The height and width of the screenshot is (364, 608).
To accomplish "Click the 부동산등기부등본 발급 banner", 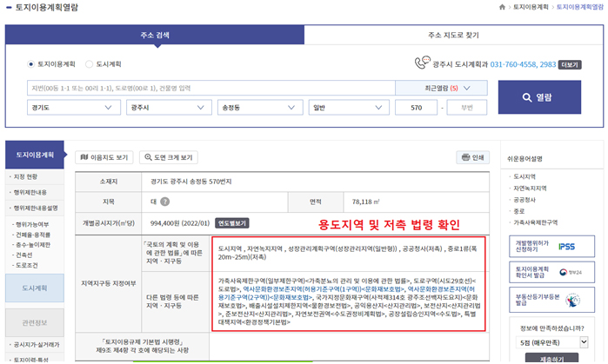I will [551, 300].
